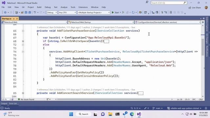Open the Solution Explorer side tab

(207, 24)
